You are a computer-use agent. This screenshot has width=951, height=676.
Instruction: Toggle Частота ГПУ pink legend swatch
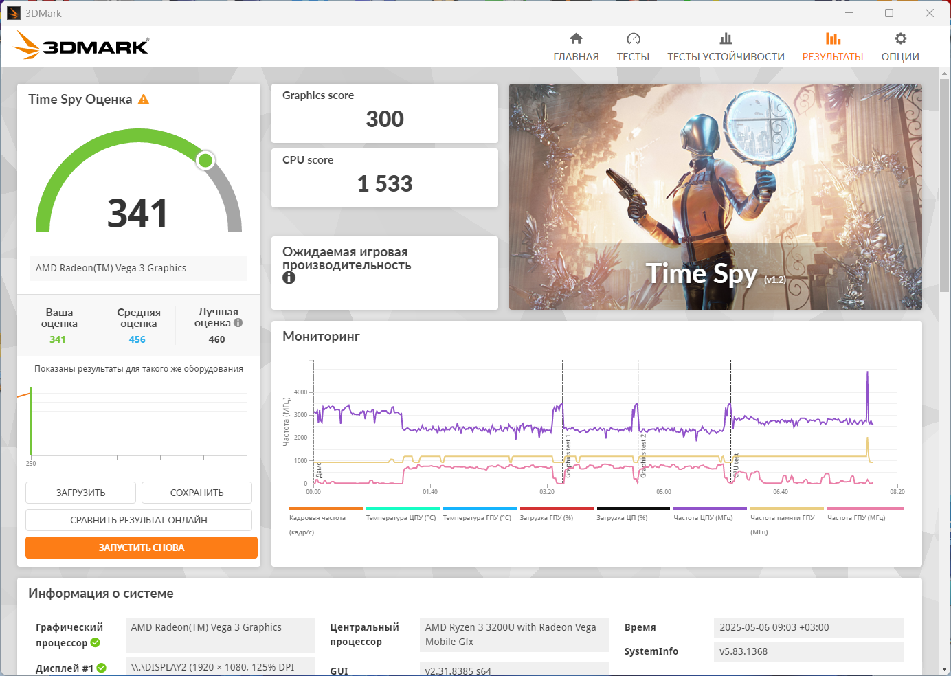pos(866,509)
